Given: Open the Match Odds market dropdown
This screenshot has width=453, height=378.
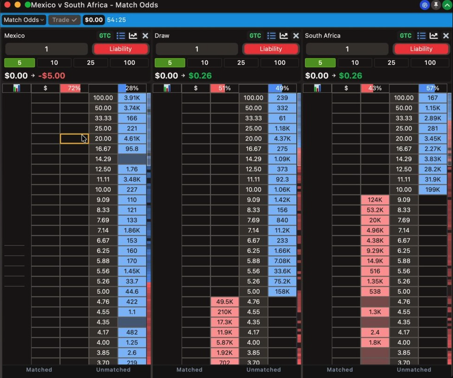Looking at the screenshot, I should click(x=24, y=20).
